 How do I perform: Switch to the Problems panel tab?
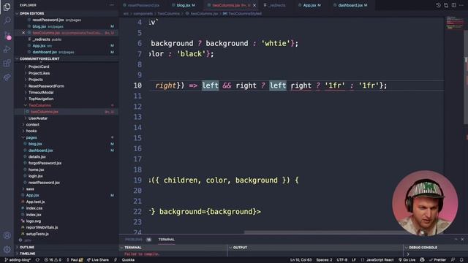point(134,240)
